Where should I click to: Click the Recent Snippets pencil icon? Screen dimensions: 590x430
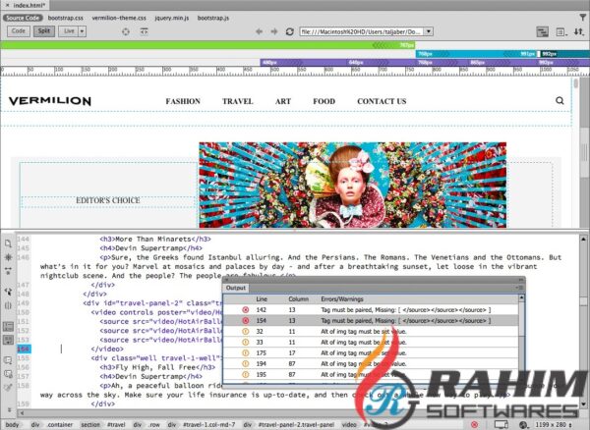[8, 388]
